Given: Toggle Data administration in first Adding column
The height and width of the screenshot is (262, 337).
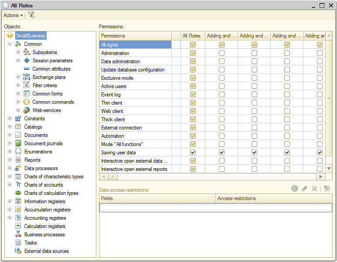Looking at the screenshot, I should (221, 61).
